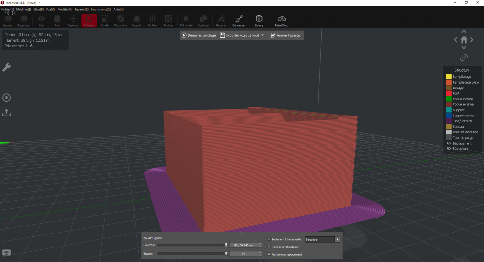Click the upload/export icon on left sidebar

6,113
